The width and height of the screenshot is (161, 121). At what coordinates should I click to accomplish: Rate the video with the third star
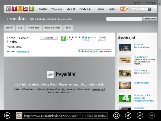[89, 37]
